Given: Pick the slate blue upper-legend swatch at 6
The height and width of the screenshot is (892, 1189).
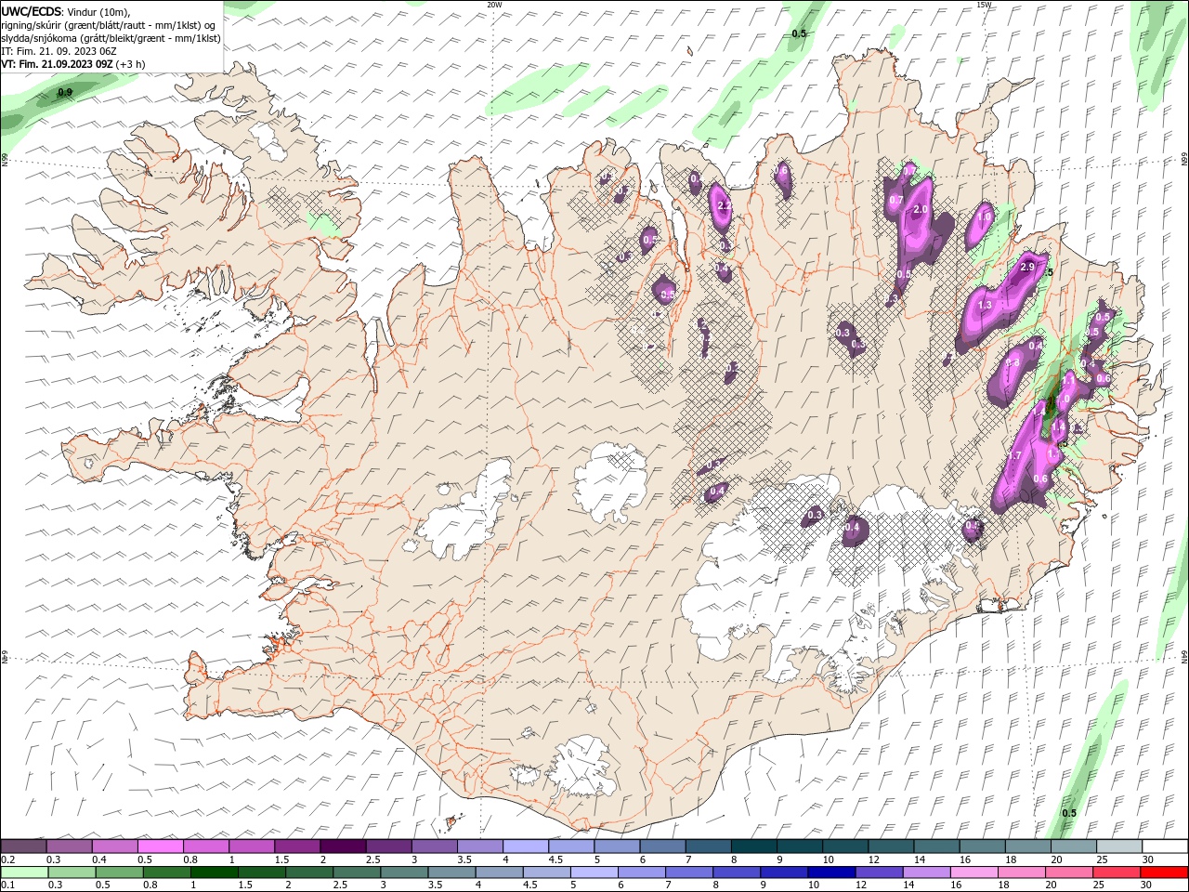Looking at the screenshot, I should [x=661, y=846].
